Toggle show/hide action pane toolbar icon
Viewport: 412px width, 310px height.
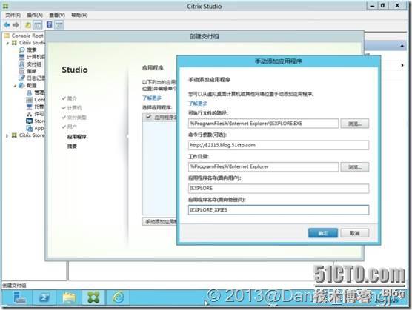[x=59, y=25]
